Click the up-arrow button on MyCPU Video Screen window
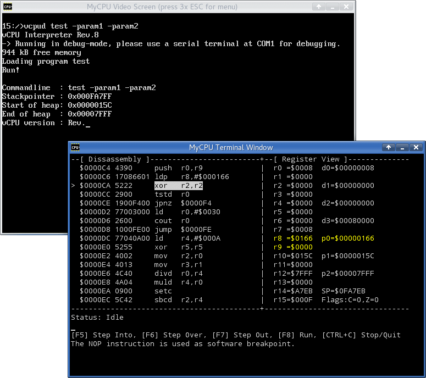The height and width of the screenshot is (378, 426). pyautogui.click(x=318, y=7)
